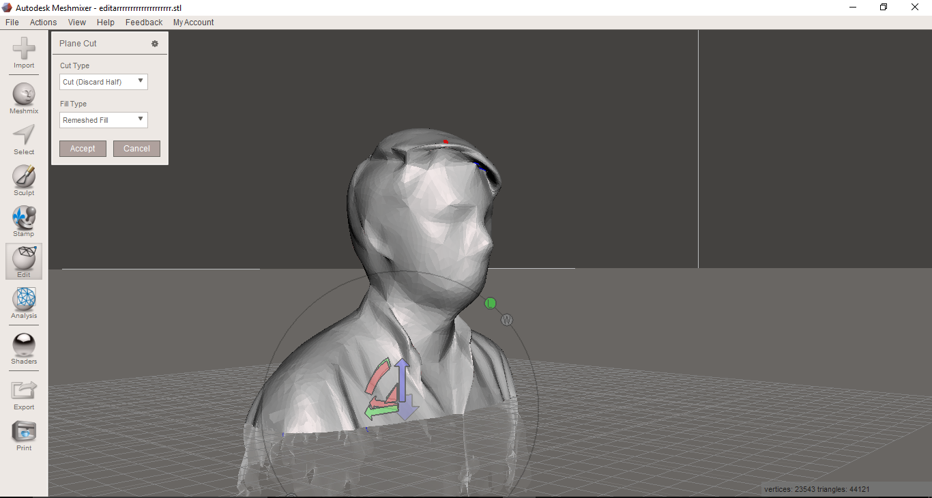Open the Analysis tools
The height and width of the screenshot is (498, 932).
[24, 303]
